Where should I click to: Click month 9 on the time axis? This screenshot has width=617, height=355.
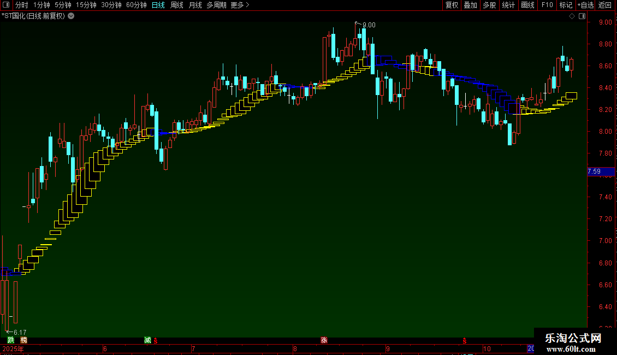click(388, 348)
